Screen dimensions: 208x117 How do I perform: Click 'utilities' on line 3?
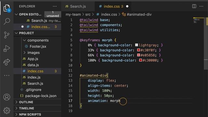coord(109,30)
